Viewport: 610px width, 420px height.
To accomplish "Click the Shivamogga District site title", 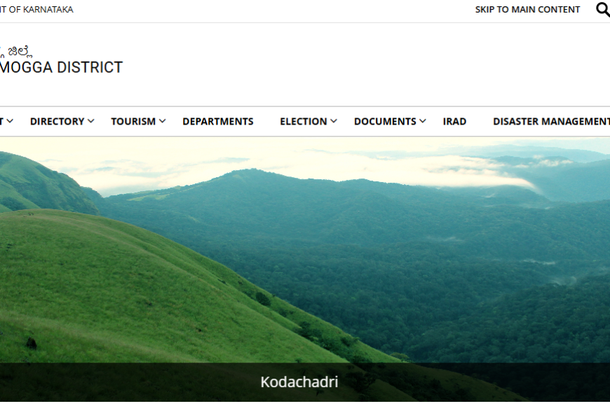I will [x=61, y=67].
